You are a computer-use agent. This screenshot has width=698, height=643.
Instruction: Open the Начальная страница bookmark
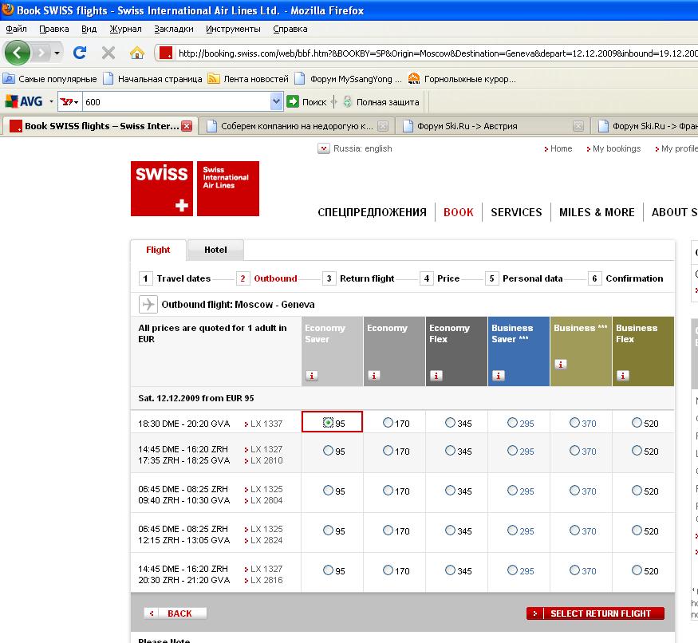click(x=152, y=79)
